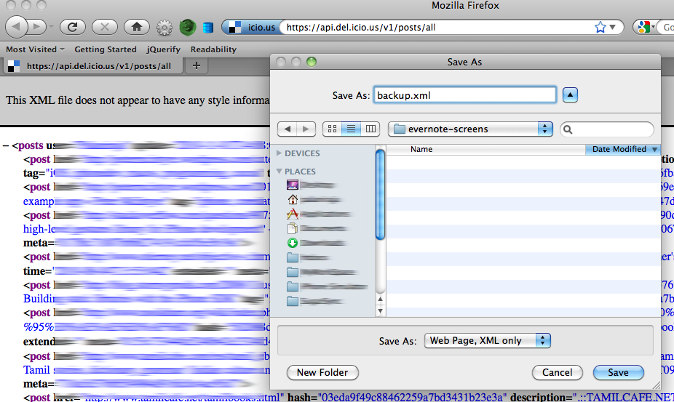The image size is (674, 402).
Task: Open the URL history dropdown arrow
Action: [x=613, y=27]
